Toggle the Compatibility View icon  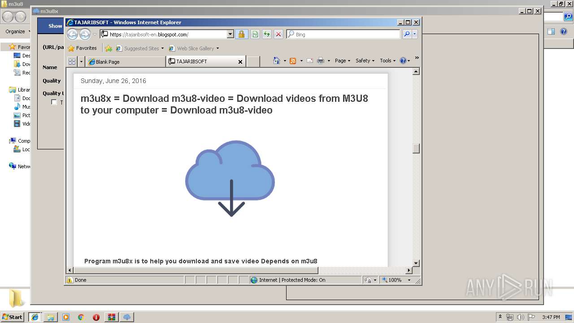pos(255,34)
